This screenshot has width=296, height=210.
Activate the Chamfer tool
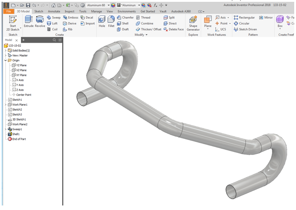pos(125,18)
